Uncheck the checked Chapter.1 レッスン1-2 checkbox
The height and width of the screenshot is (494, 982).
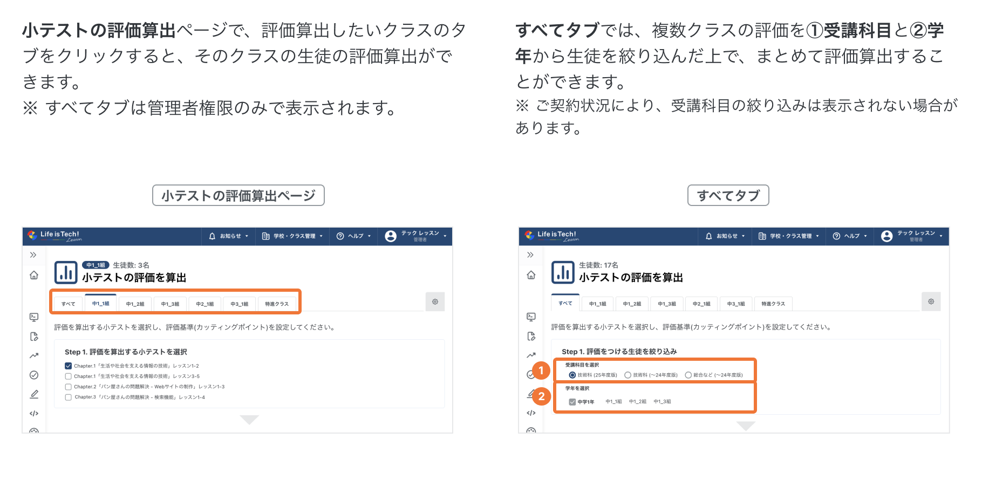(x=69, y=366)
